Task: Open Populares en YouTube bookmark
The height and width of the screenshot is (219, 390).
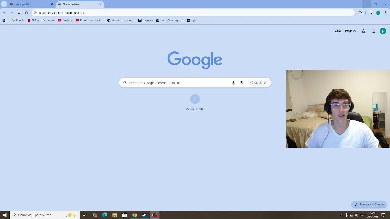Action: [x=90, y=20]
